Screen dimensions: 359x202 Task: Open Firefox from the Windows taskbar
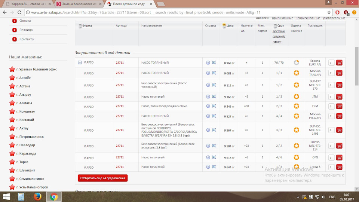pos(37,197)
